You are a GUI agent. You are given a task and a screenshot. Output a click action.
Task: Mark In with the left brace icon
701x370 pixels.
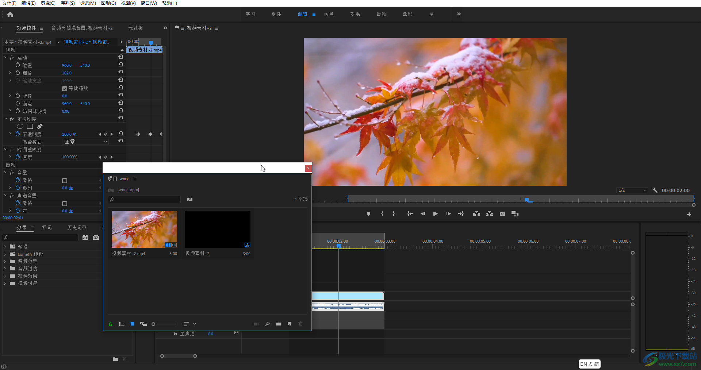[382, 214]
